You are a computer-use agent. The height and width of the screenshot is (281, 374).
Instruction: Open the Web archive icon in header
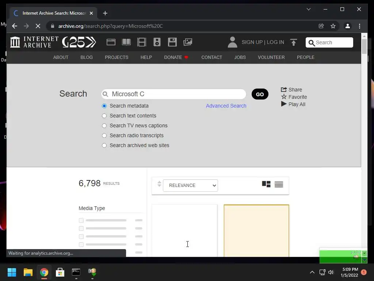tap(111, 42)
